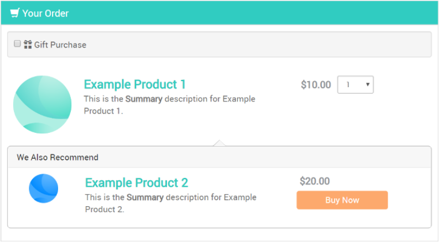Screen dimensions: 439x242
Task: Click the $10.00 price of Product 1
Action: [x=316, y=84]
